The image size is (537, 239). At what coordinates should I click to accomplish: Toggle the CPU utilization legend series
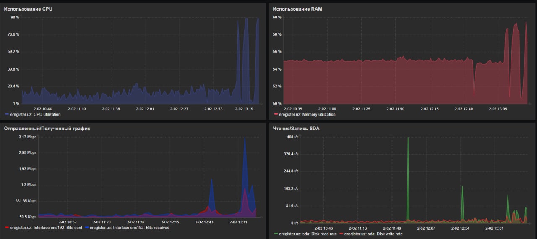pyautogui.click(x=35, y=114)
